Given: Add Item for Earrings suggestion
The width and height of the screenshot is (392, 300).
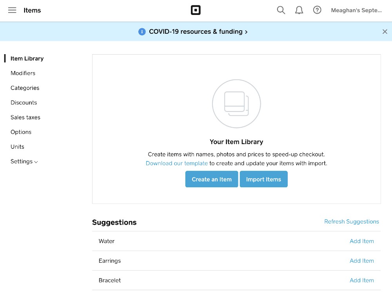Looking at the screenshot, I should [361, 261].
